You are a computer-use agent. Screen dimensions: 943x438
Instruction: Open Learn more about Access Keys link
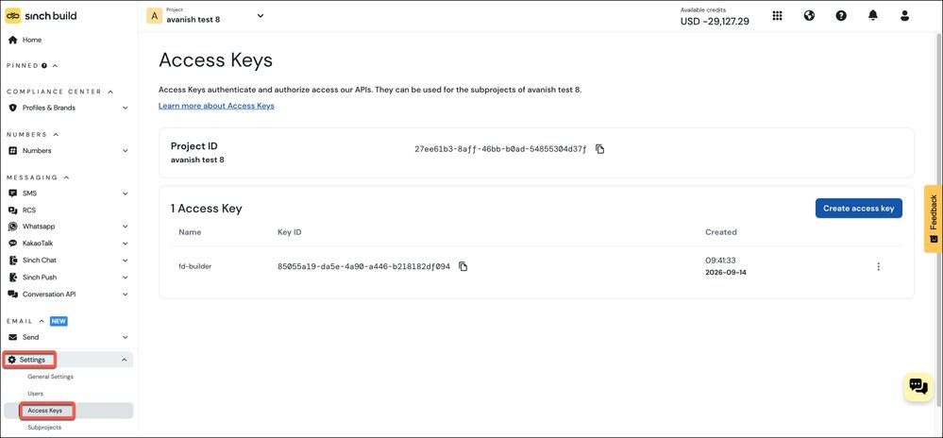coord(216,106)
